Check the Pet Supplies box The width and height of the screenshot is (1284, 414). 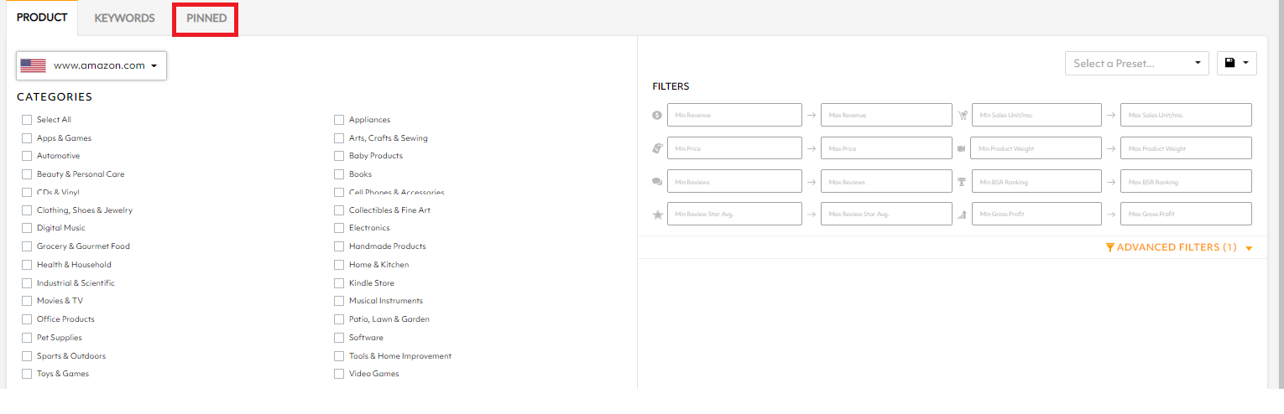coord(27,338)
